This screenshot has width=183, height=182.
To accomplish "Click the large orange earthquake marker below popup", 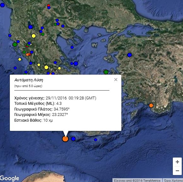I will [65, 139].
